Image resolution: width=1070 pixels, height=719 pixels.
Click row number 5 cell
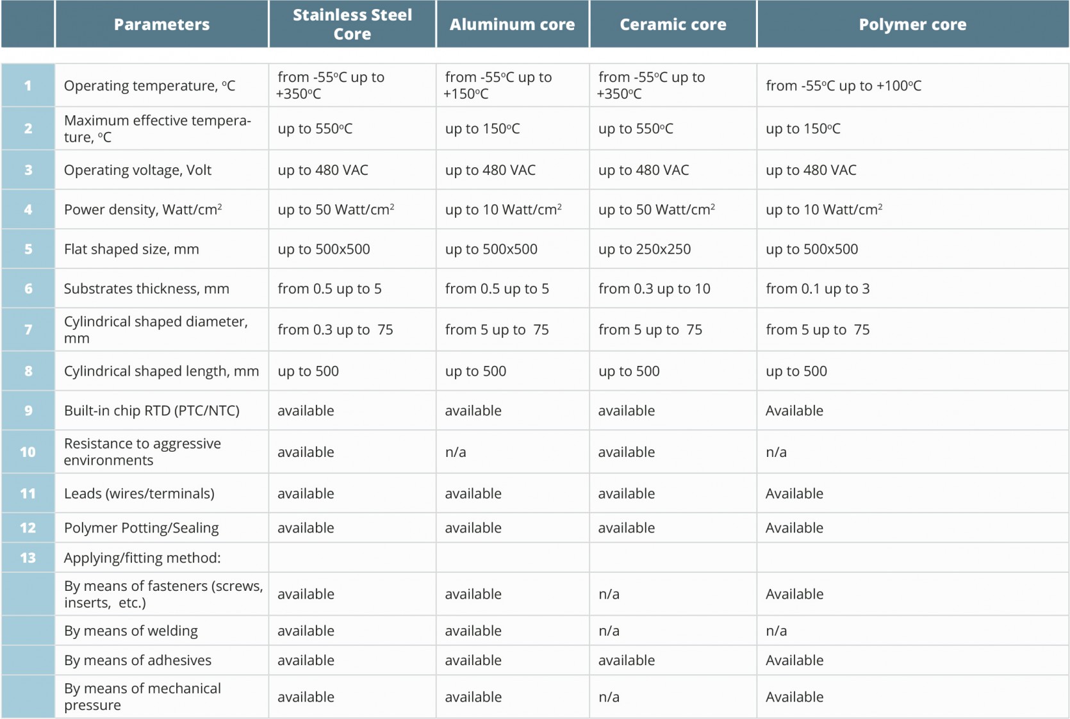coord(28,249)
